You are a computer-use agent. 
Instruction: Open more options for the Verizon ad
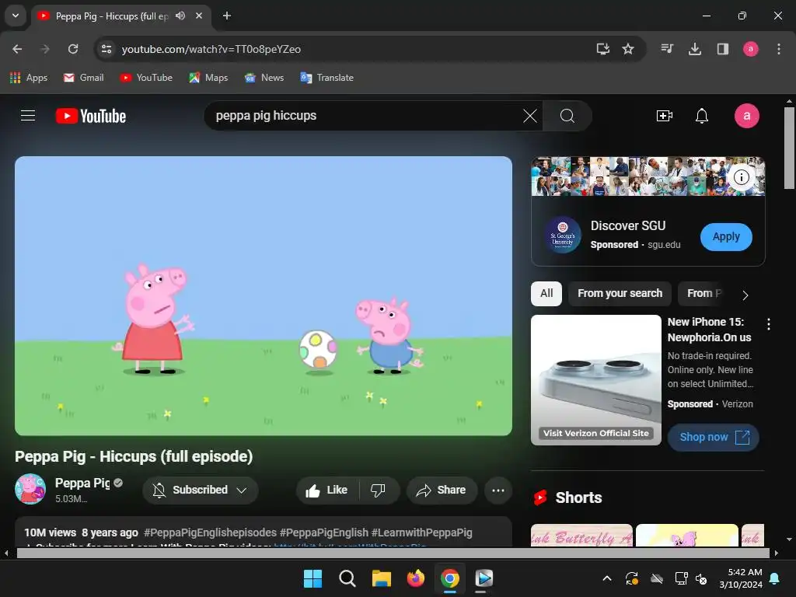[x=769, y=324]
